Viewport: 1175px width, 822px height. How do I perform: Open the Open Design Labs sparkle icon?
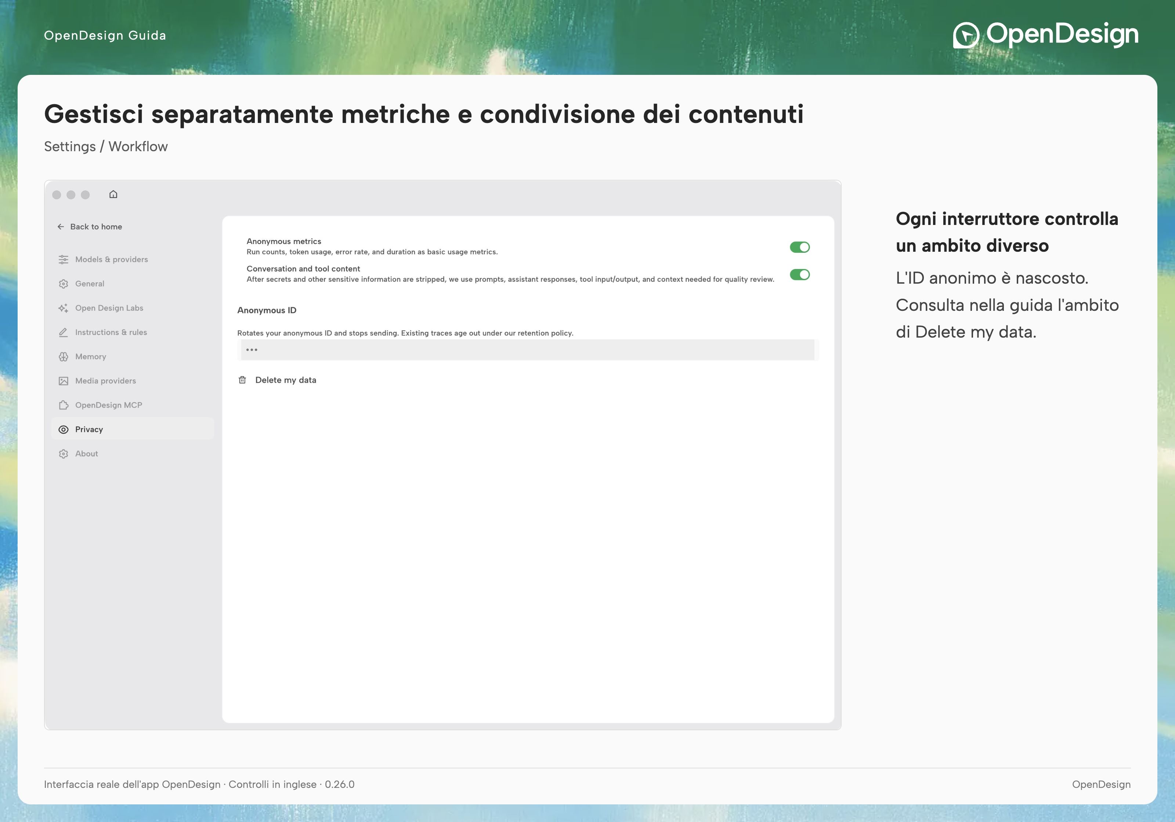pyautogui.click(x=64, y=308)
